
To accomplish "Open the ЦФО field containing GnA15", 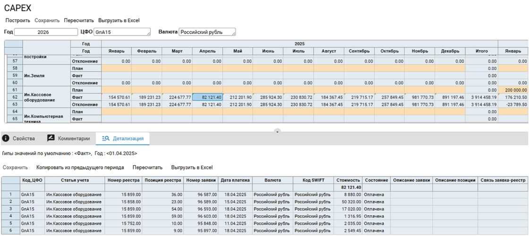I will click(122, 32).
